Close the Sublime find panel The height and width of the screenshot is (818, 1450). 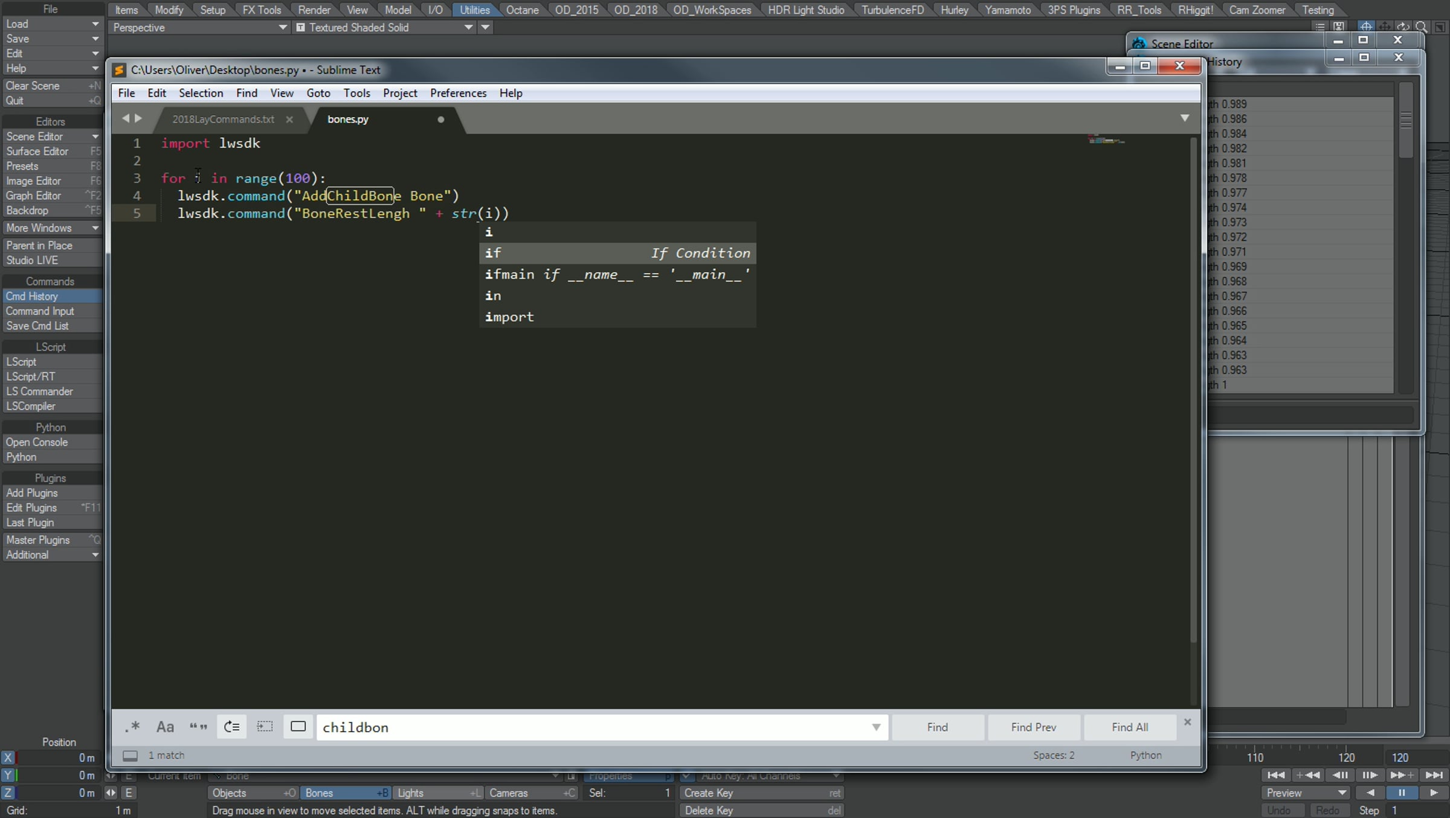pos(1187,722)
